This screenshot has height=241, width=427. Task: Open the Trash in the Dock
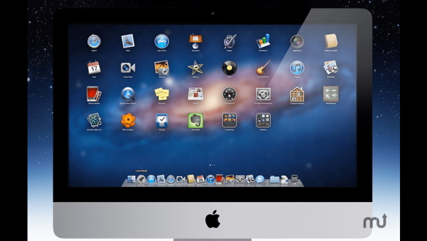(294, 179)
